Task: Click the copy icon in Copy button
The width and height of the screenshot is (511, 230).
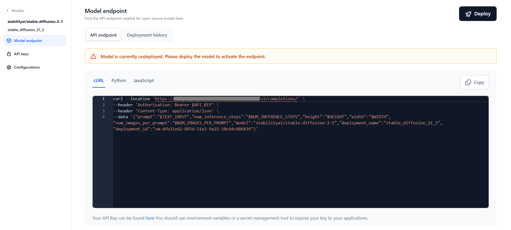Action: click(468, 83)
